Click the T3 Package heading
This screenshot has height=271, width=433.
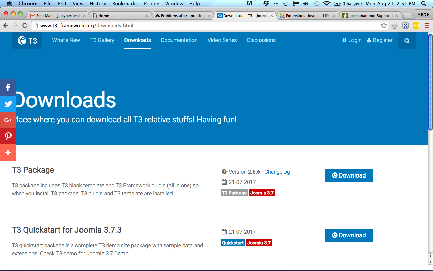33,170
